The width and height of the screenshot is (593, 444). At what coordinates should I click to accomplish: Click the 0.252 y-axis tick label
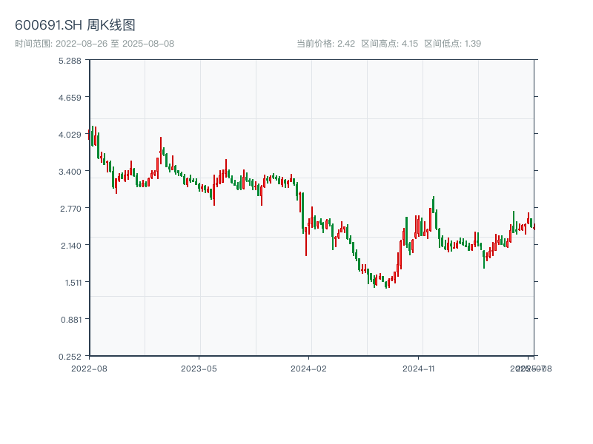click(x=70, y=356)
